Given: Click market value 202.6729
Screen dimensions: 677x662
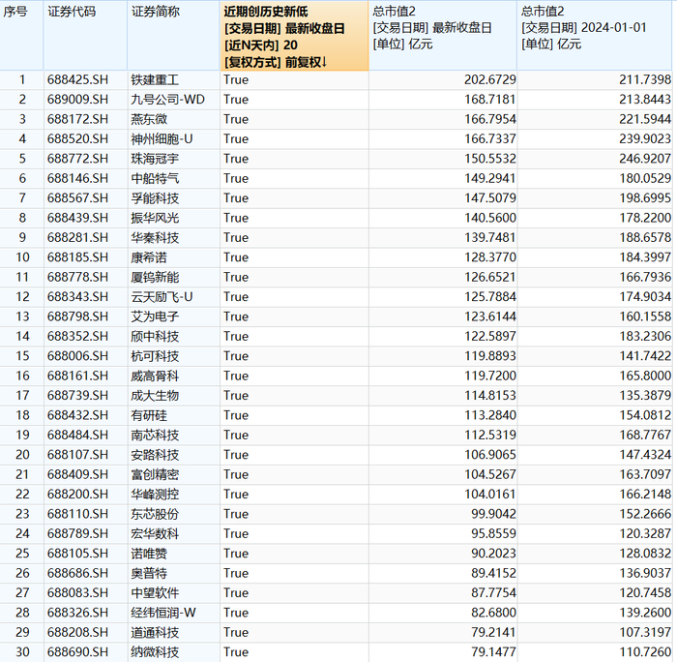Looking at the screenshot, I should pyautogui.click(x=490, y=80).
